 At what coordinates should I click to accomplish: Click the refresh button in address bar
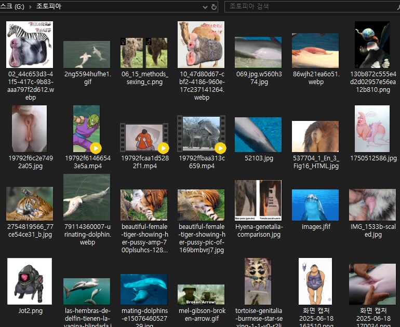coord(214,7)
